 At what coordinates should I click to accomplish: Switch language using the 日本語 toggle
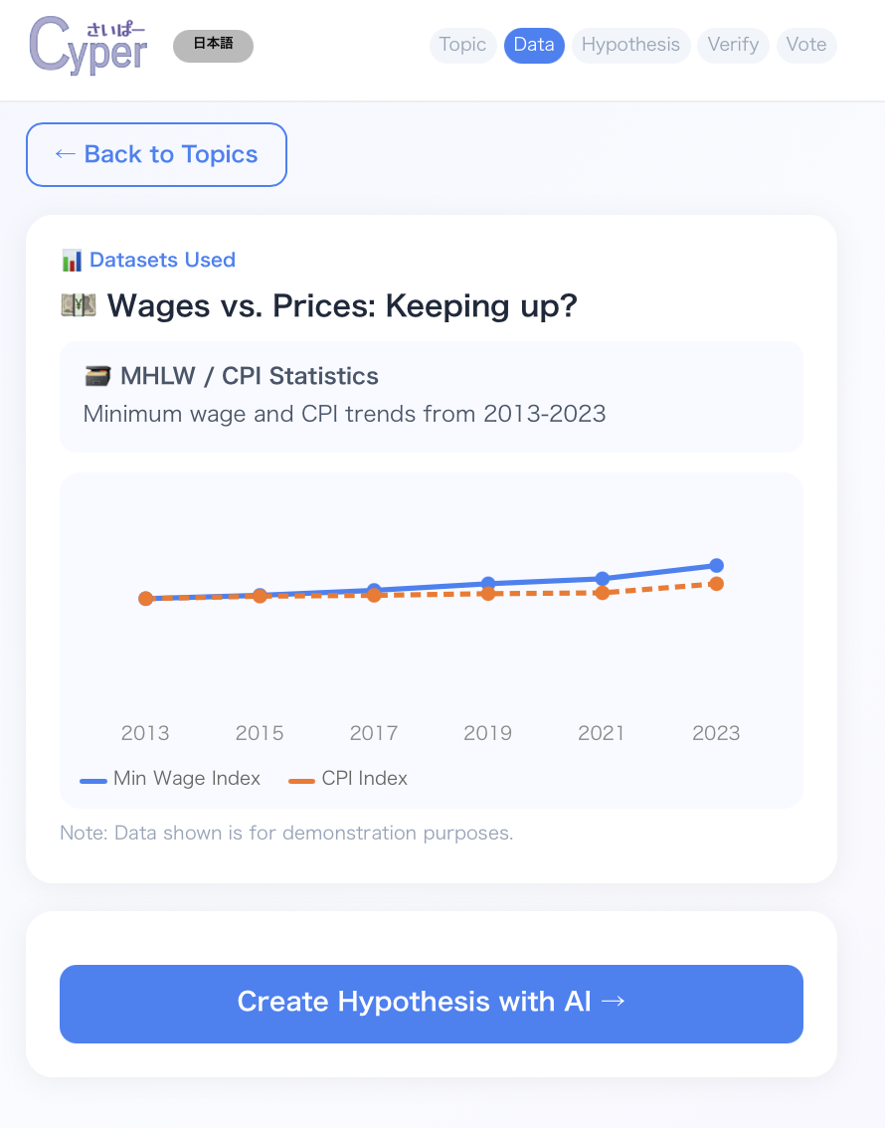click(x=213, y=47)
